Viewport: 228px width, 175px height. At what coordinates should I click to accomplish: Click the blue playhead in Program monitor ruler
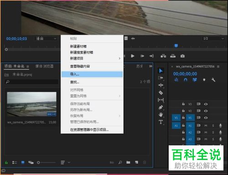click(176, 46)
